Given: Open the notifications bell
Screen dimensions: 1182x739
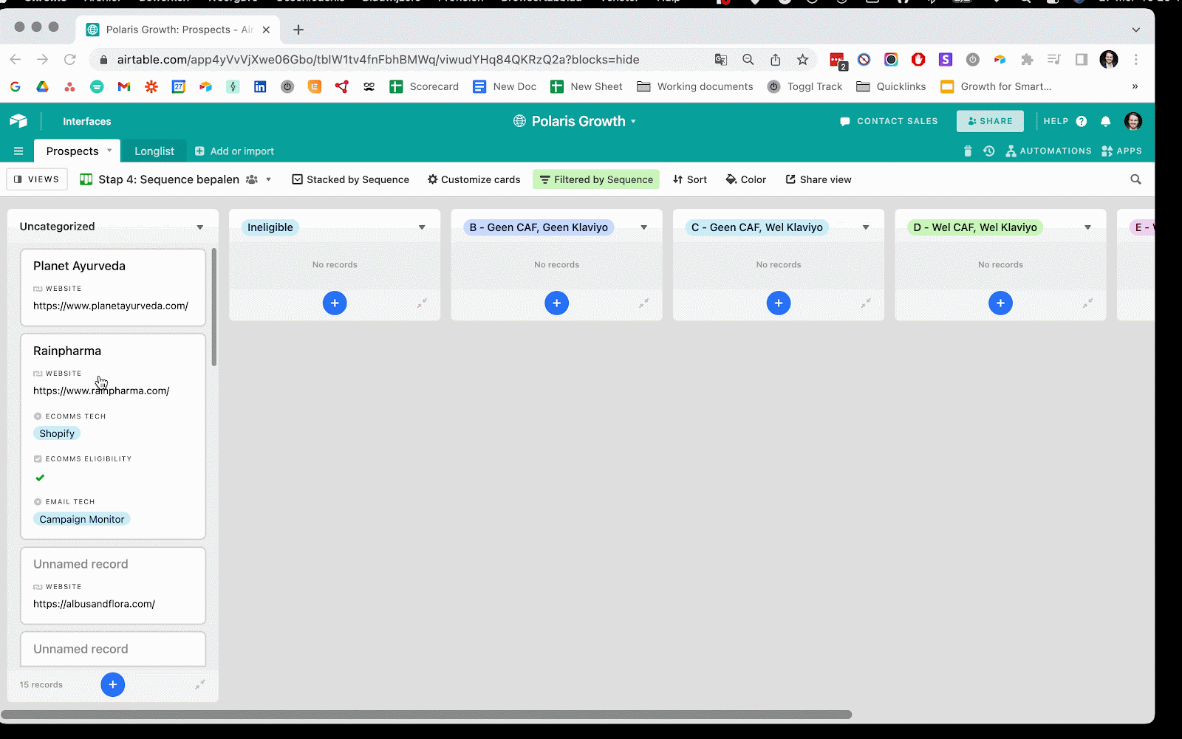Looking at the screenshot, I should 1106,121.
